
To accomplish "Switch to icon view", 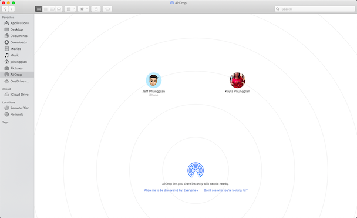I will click(x=39, y=9).
